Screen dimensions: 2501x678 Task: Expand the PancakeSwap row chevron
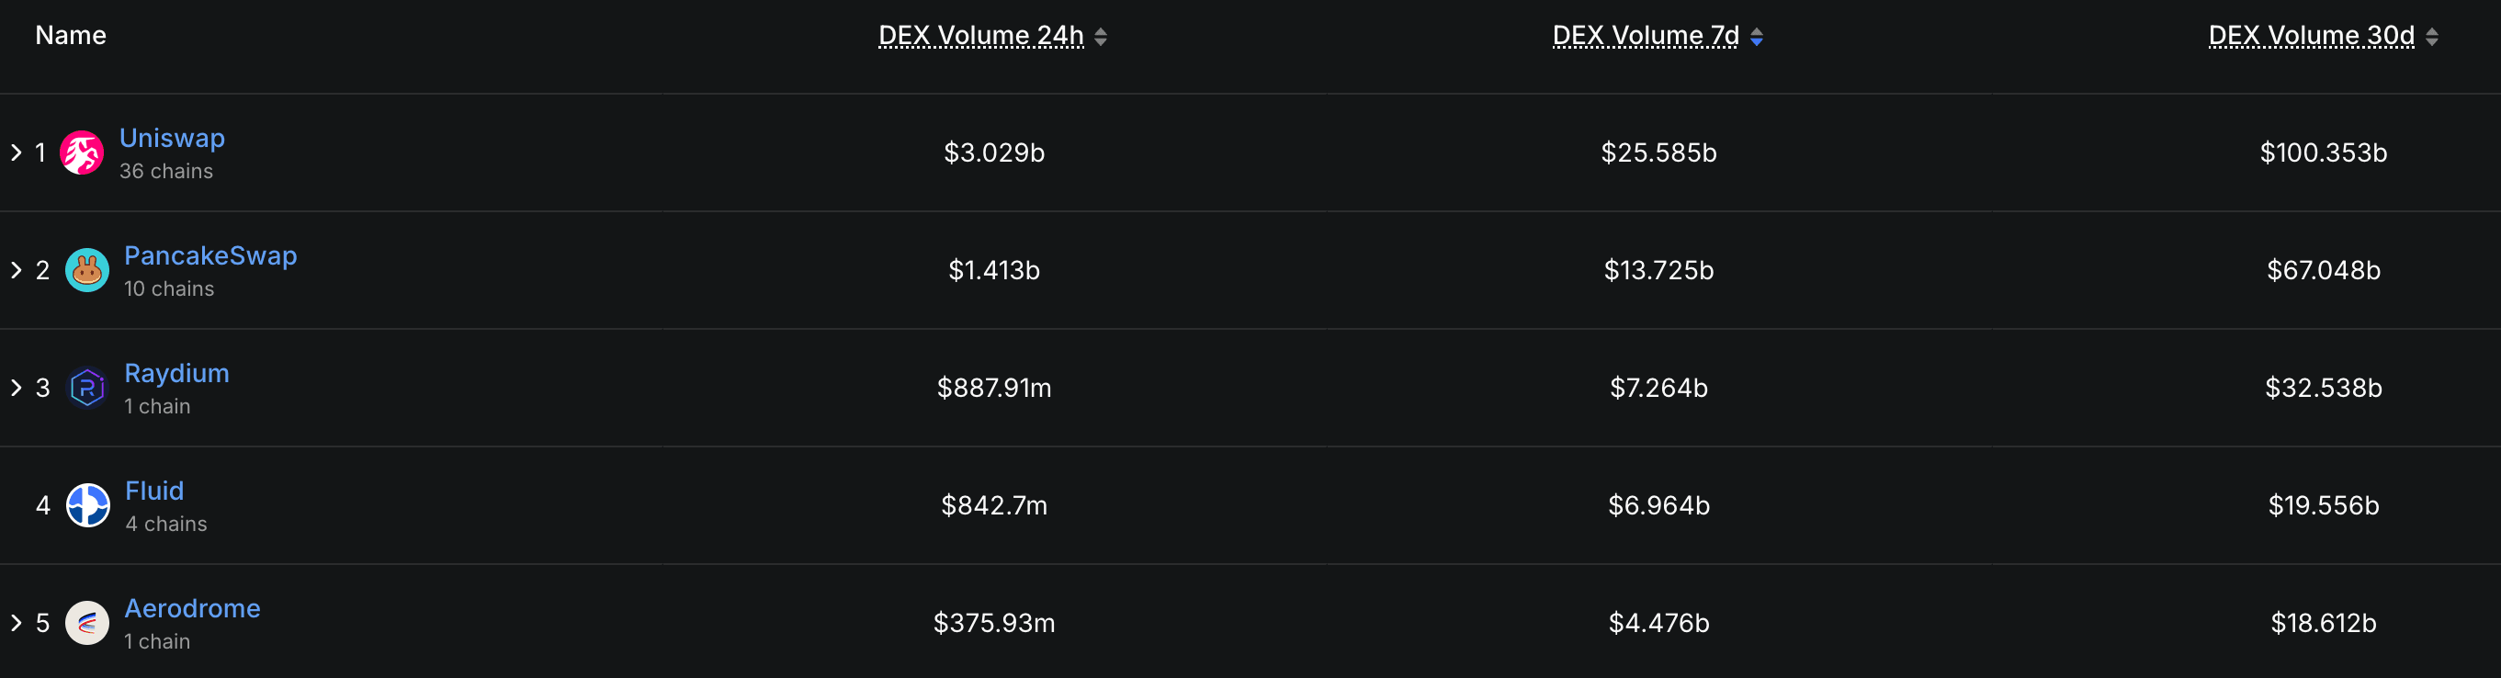16,270
